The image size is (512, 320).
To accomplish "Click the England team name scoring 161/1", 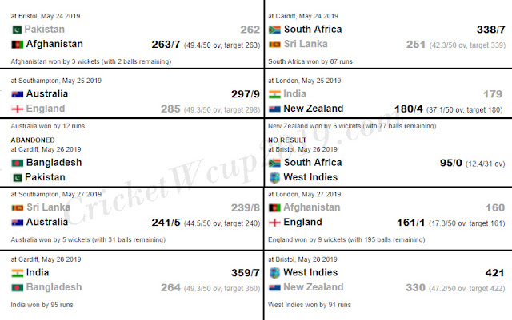I will coord(302,222).
